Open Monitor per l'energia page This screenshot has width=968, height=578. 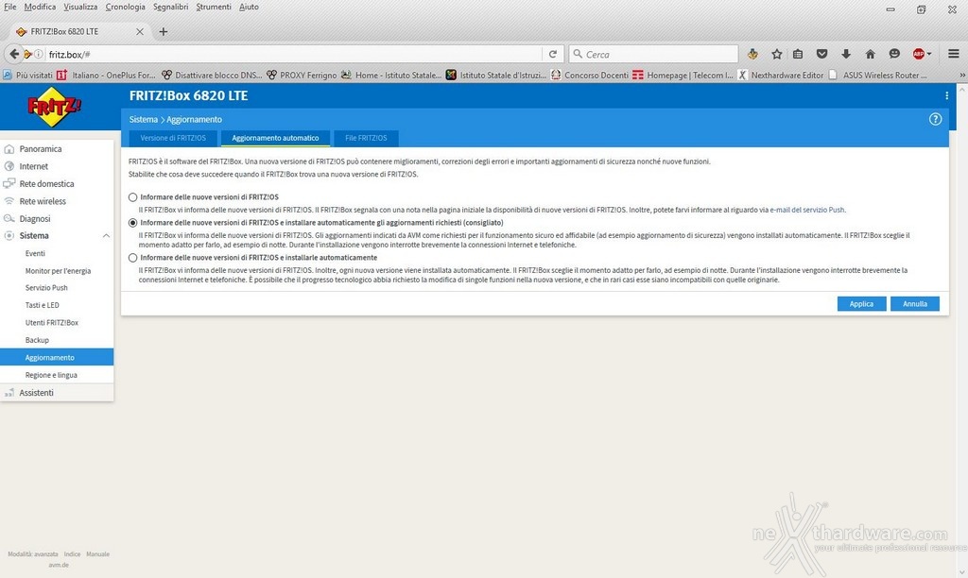coord(58,271)
